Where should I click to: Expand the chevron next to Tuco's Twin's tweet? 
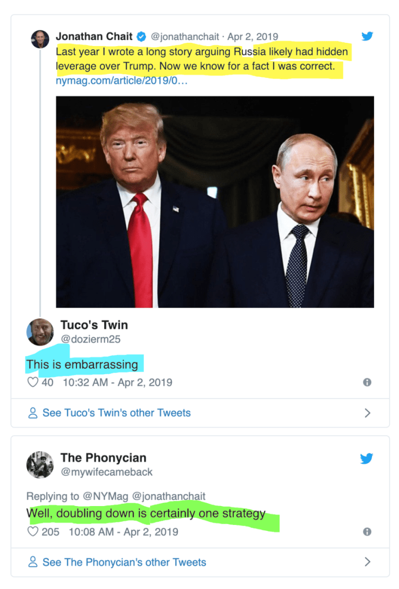(369, 413)
